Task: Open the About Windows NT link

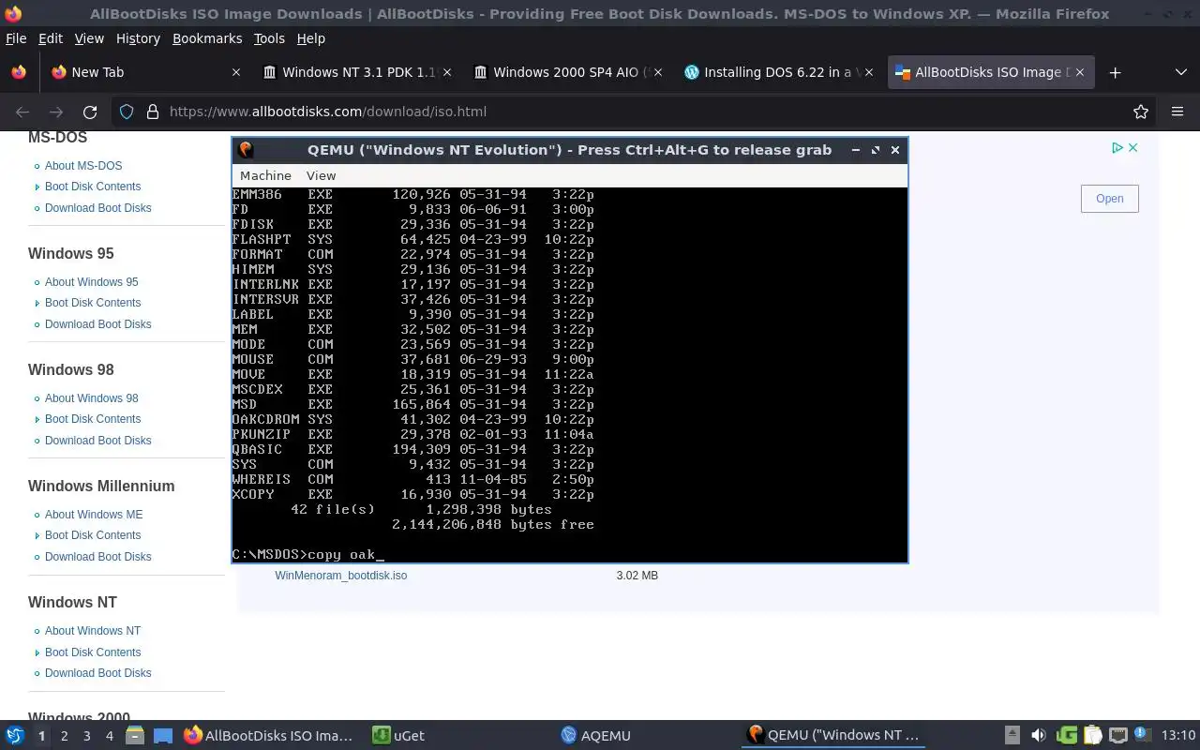Action: 93,631
